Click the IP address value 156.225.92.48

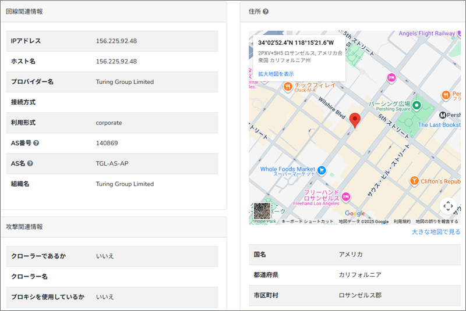[116, 41]
